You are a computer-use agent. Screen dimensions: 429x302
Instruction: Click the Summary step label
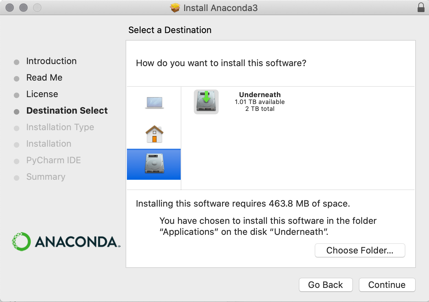click(46, 177)
